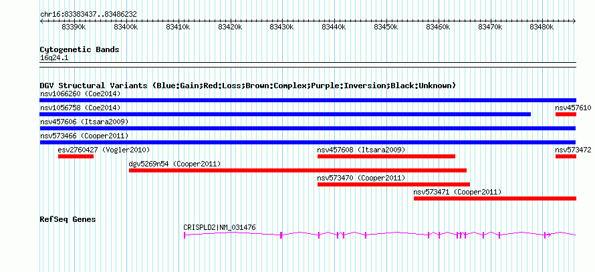This screenshot has width=595, height=272.
Task: Click the dgv5269n54 (Cooper2011) loss bar
Action: (x=298, y=170)
